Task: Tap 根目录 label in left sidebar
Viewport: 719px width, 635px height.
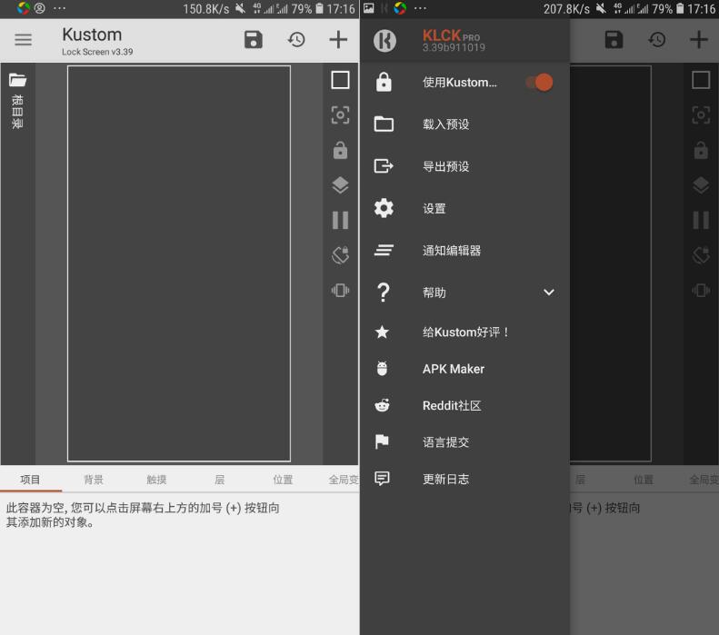Action: [x=17, y=112]
